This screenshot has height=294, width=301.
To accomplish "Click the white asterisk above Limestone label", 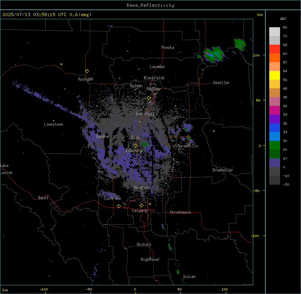I will (53, 121).
